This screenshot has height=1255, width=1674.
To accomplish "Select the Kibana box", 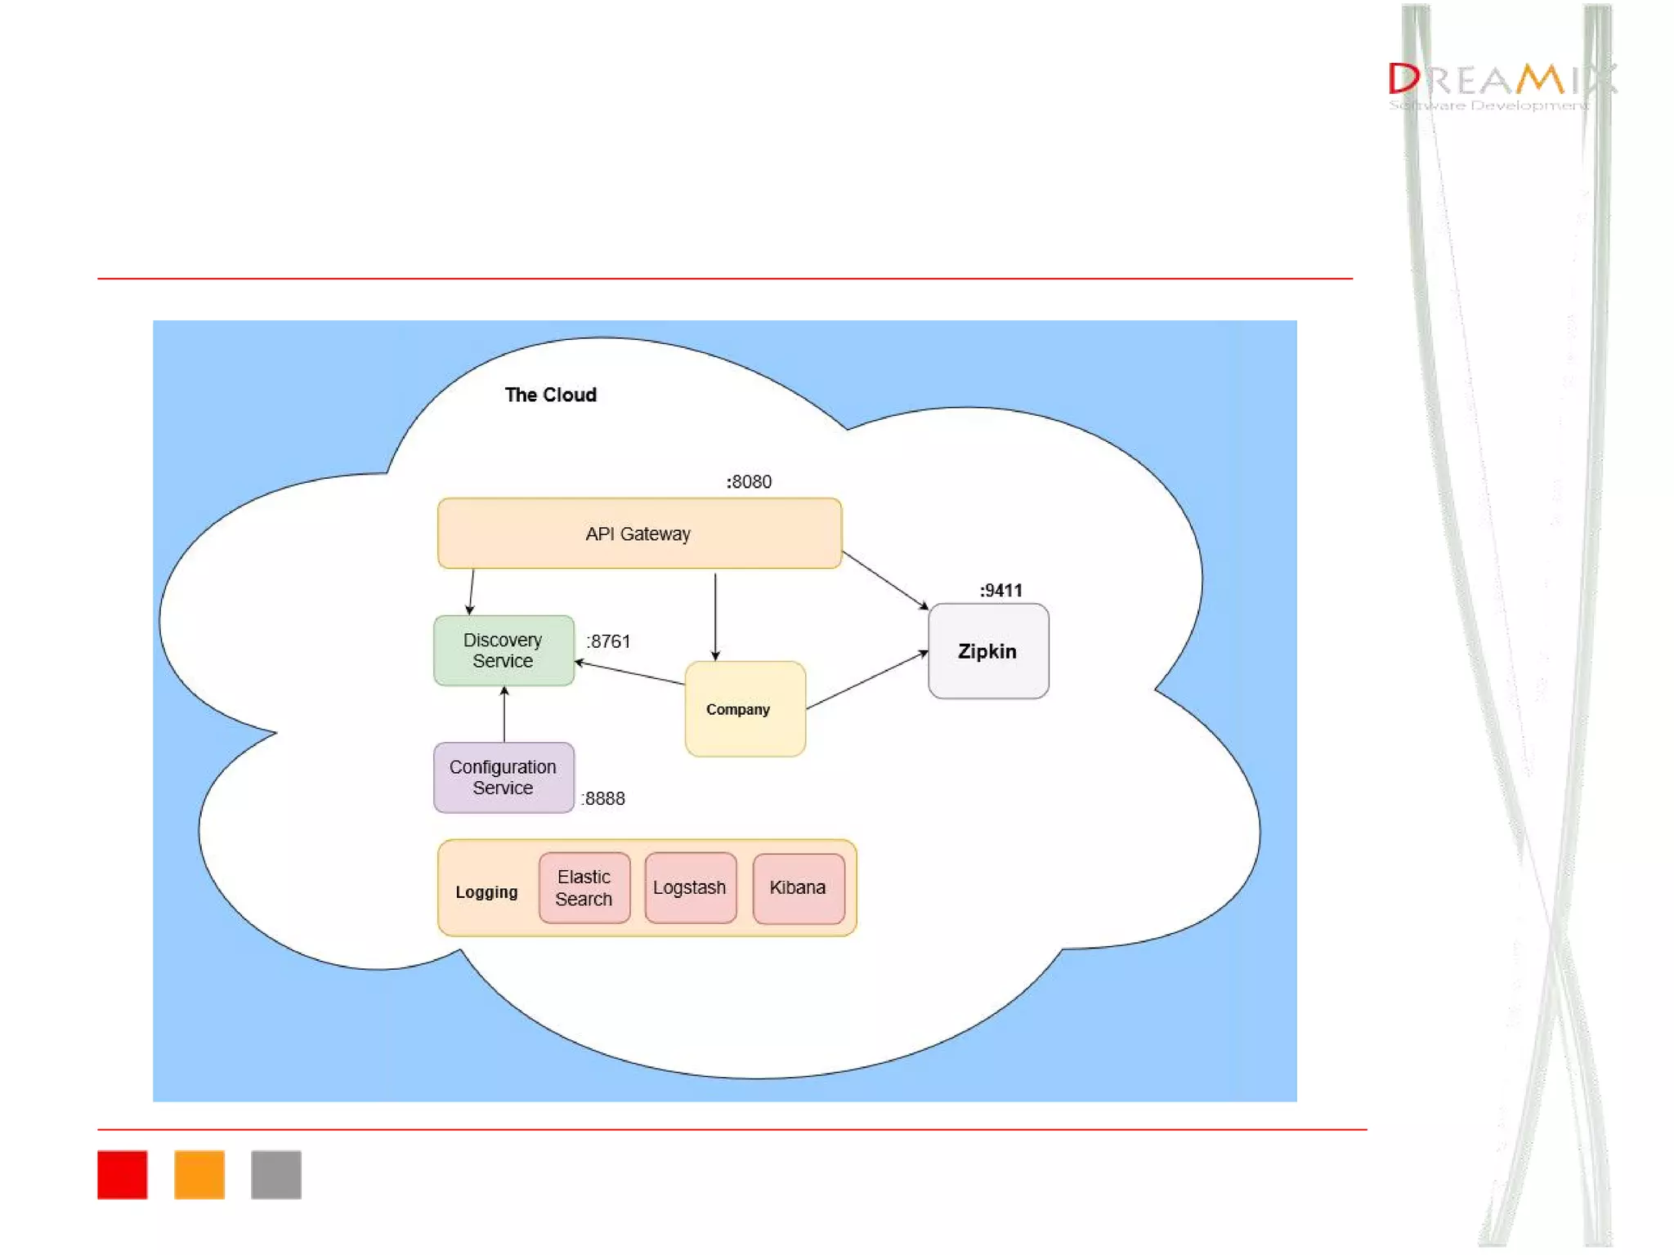I will 798,888.
